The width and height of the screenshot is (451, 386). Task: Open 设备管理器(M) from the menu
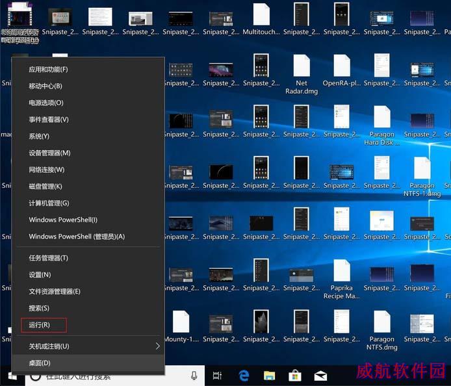click(x=49, y=153)
